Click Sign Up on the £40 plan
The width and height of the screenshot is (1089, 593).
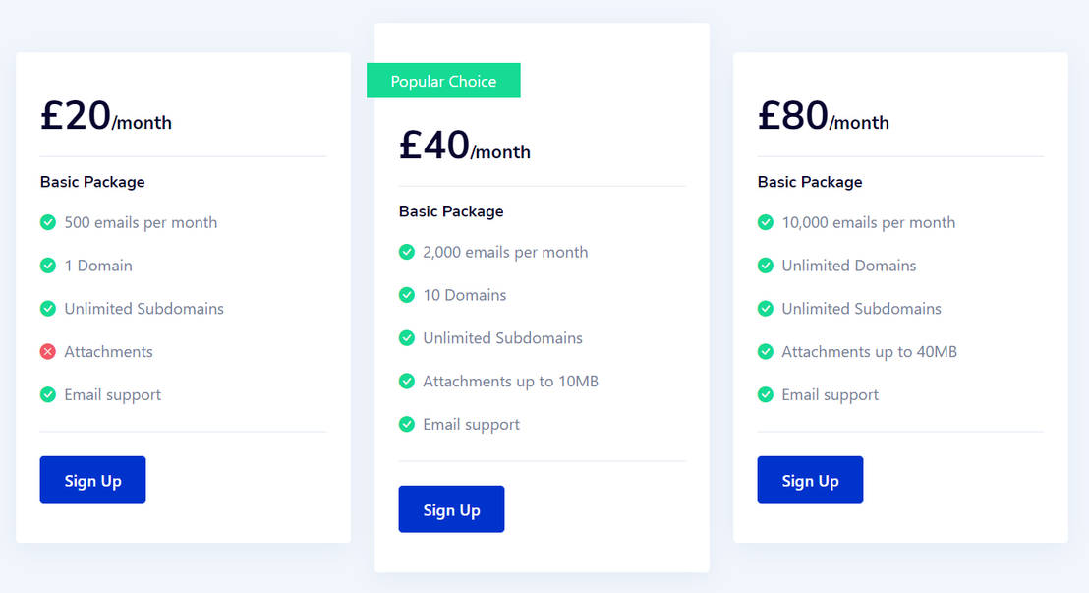[451, 508]
